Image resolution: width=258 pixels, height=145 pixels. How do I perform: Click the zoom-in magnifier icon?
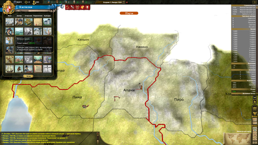click(x=253, y=142)
